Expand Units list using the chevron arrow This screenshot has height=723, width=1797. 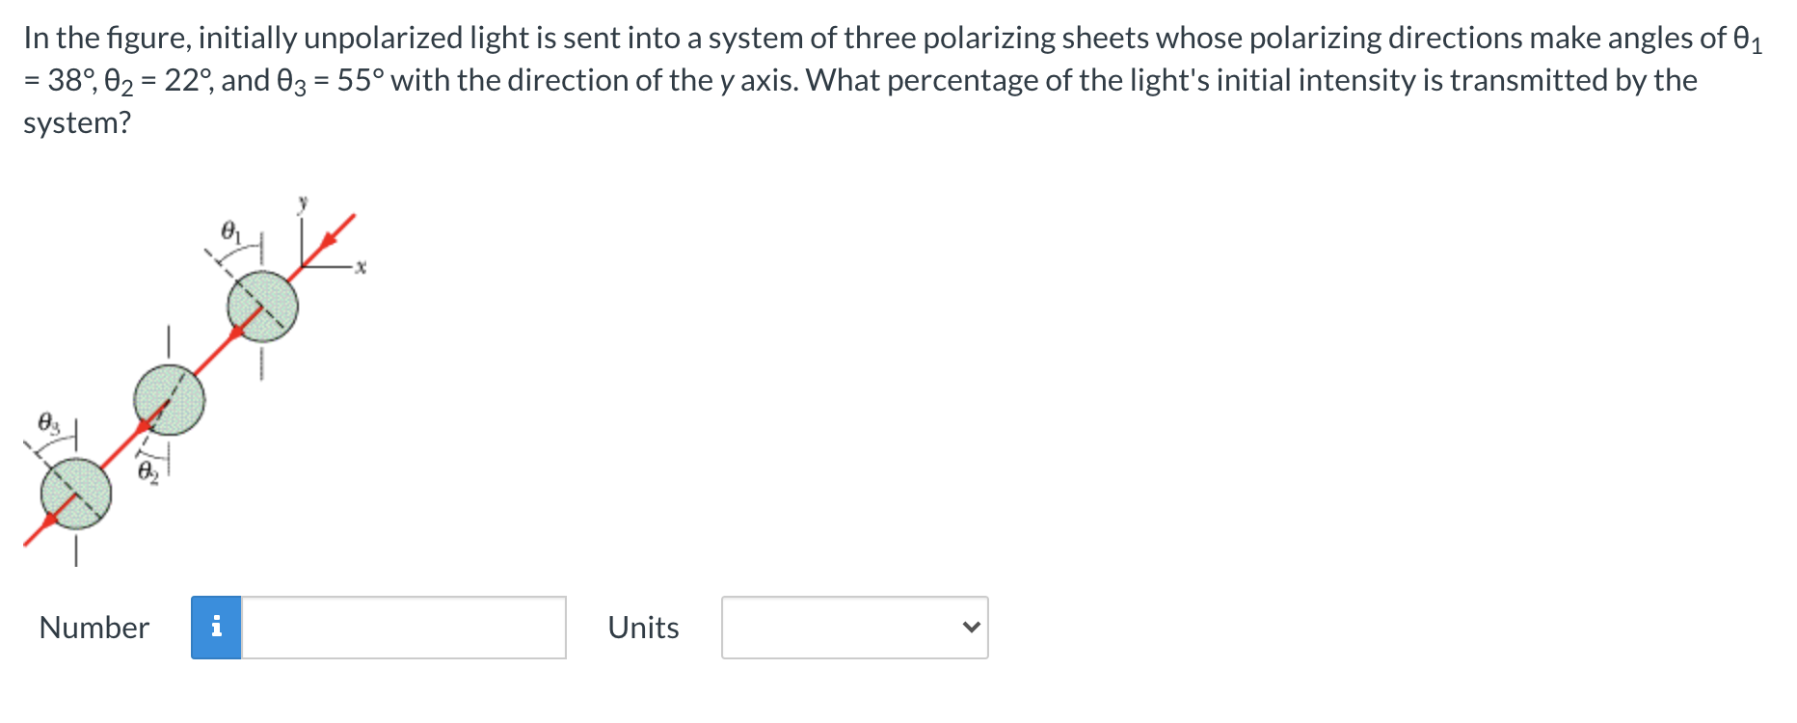[x=971, y=628]
